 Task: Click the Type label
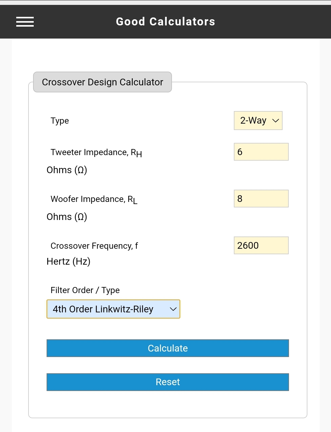pyautogui.click(x=60, y=121)
